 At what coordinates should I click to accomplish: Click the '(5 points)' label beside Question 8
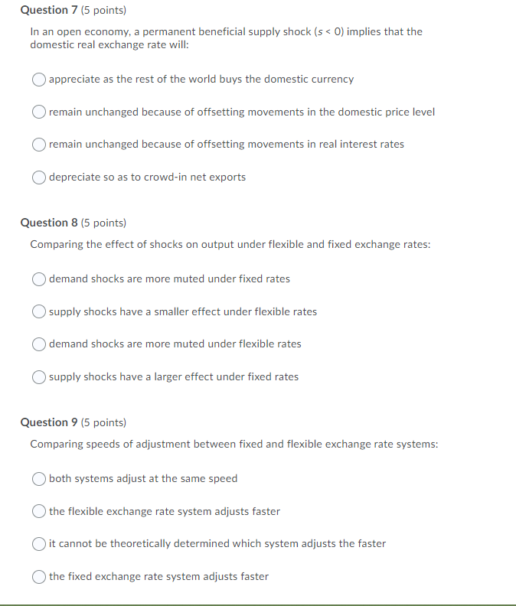[103, 223]
